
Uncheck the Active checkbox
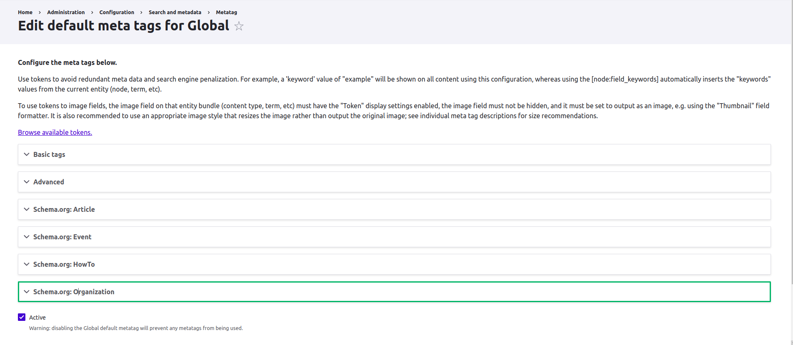[22, 317]
